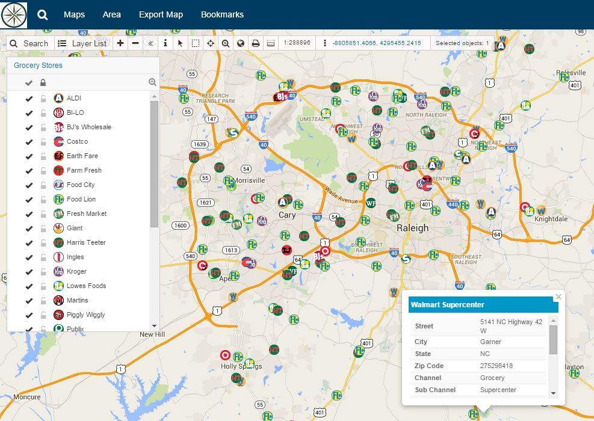Toggle all layers visibility checkmark header
This screenshot has height=421, width=594.
click(29, 82)
